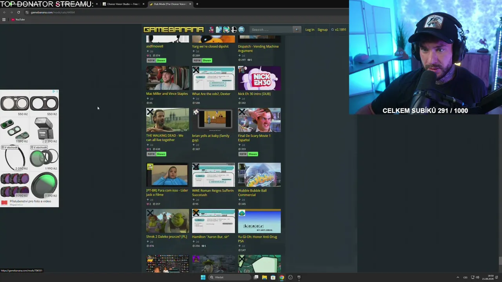Viewport: 502px width, 282px height.
Task: Open Task View on the taskbar
Action: click(256, 277)
